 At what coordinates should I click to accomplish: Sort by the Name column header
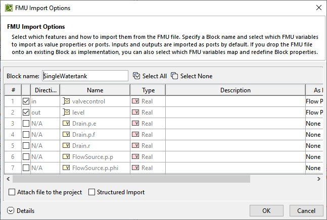[x=95, y=90]
